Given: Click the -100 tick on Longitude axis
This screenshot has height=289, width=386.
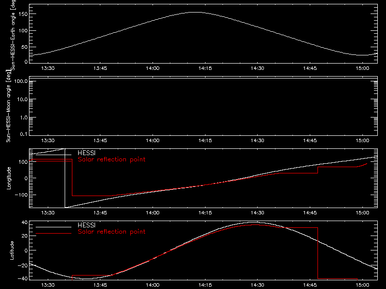Looking at the screenshot, I should [x=21, y=195].
